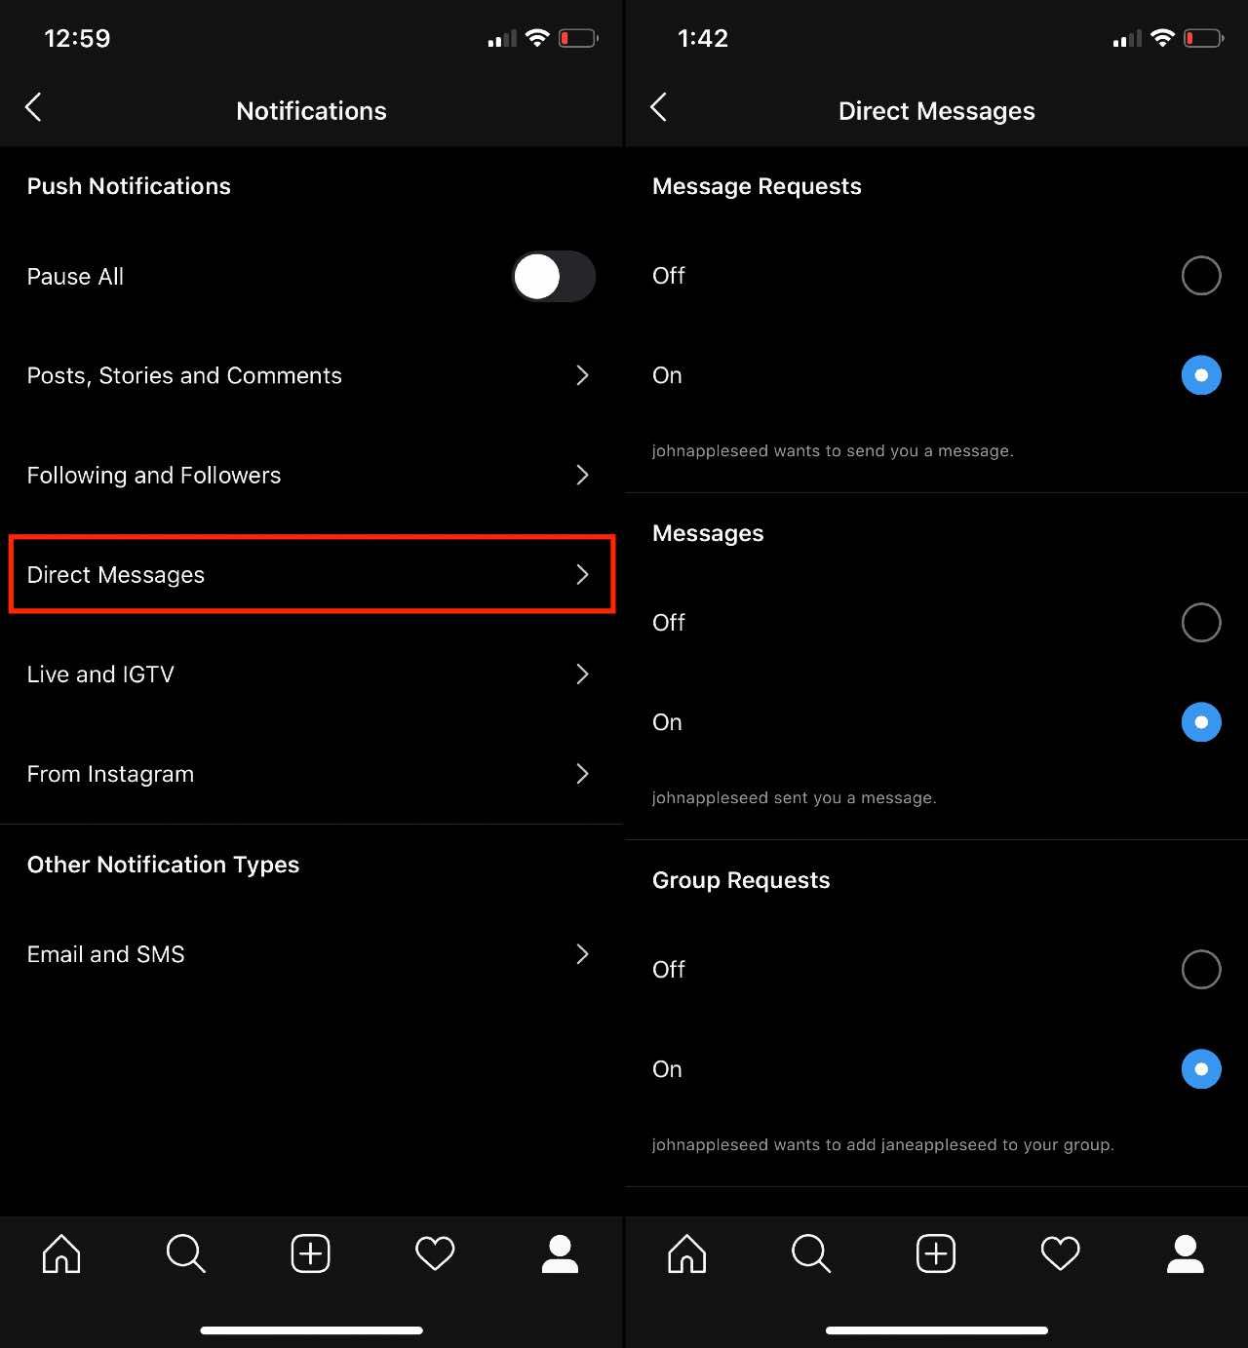
Task: Tap the Other Notification Types heading
Action: (x=163, y=866)
